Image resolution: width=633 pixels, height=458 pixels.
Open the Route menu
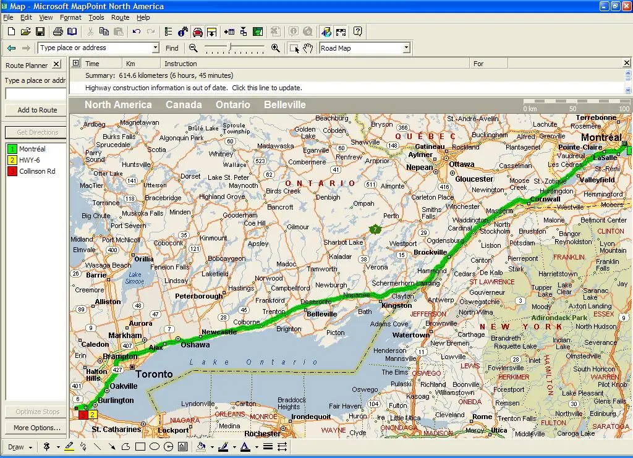pyautogui.click(x=120, y=18)
